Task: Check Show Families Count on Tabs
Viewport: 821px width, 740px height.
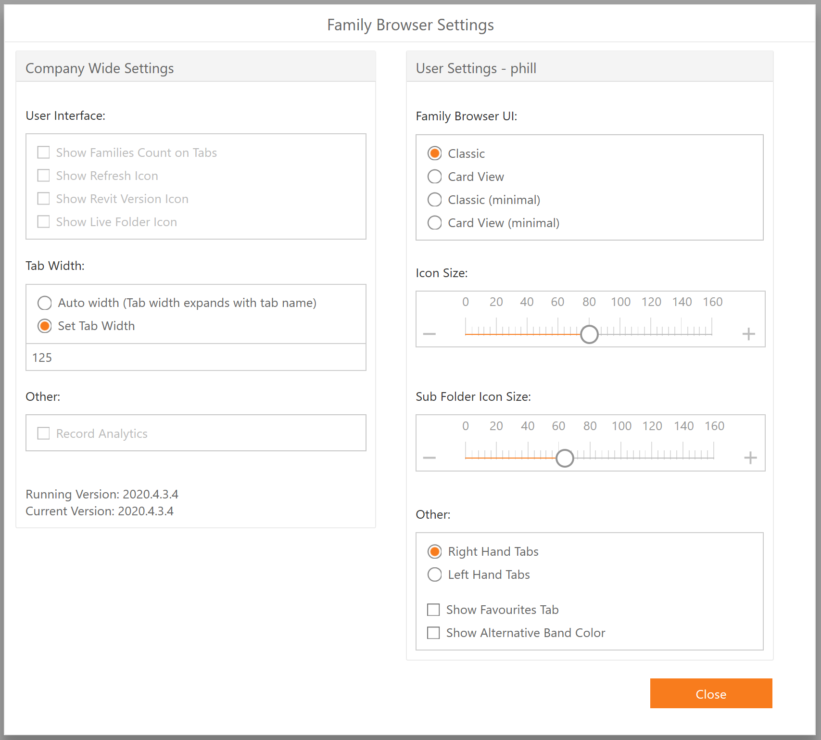Action: (44, 153)
